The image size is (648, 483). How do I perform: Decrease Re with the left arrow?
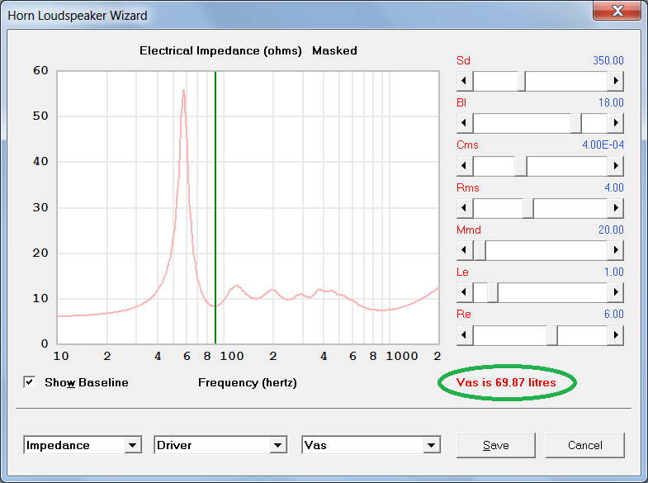tap(465, 334)
